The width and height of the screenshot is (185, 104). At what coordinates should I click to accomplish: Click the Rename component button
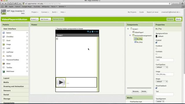[136, 91]
